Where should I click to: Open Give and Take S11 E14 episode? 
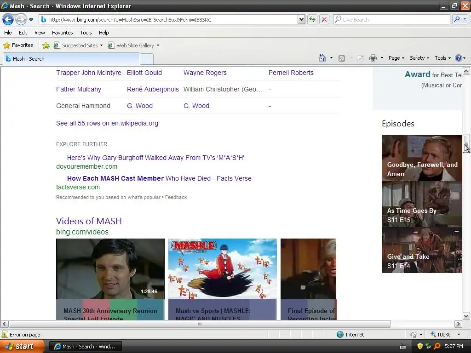422,250
